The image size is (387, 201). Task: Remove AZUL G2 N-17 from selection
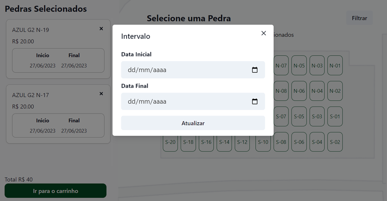101,94
